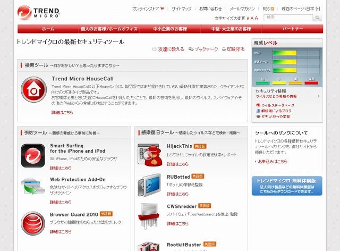
Task: Click the ウイルスデータベース link
Action: pyautogui.click(x=278, y=105)
